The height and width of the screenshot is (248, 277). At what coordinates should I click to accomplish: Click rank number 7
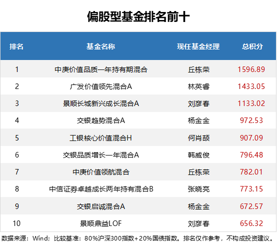click(x=17, y=172)
